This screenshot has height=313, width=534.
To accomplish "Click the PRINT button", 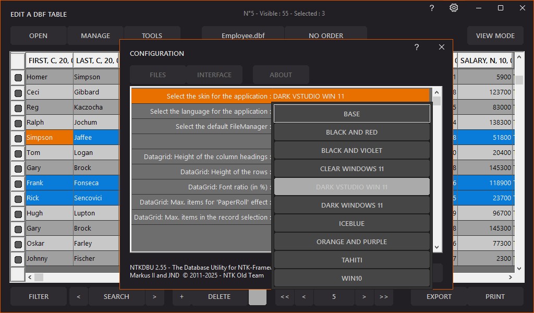I will coord(495,297).
